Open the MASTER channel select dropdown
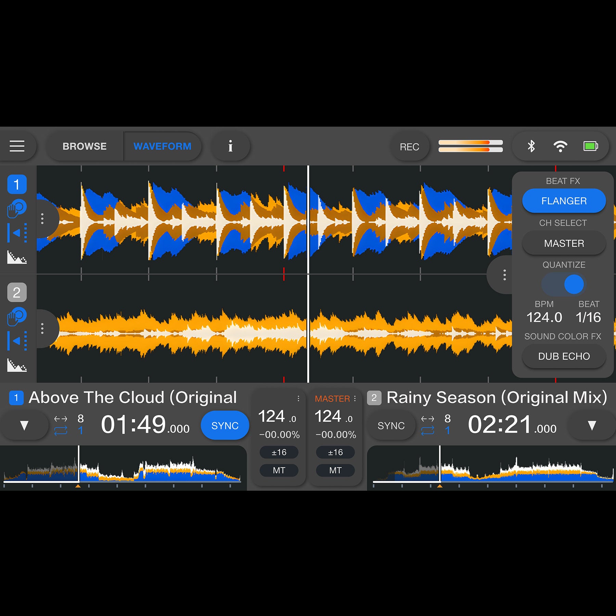 coord(564,243)
